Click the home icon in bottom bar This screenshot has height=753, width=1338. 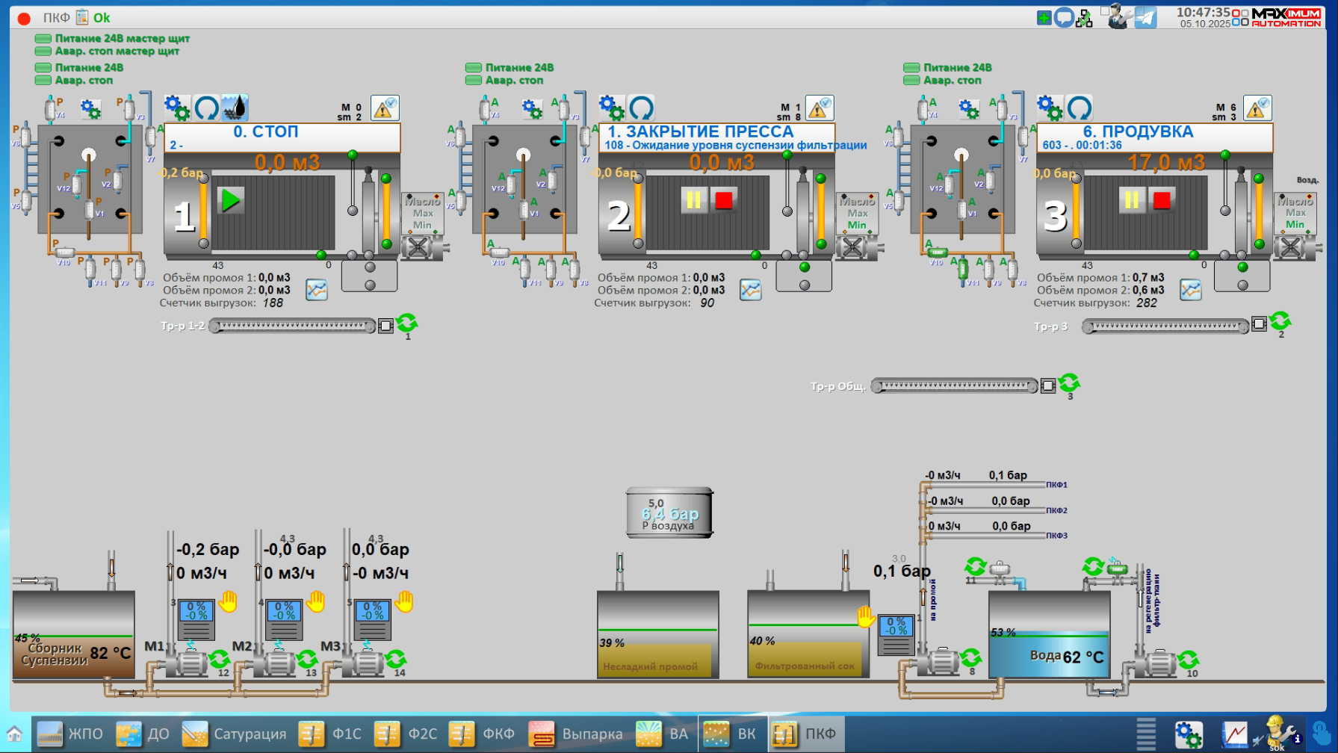[14, 734]
